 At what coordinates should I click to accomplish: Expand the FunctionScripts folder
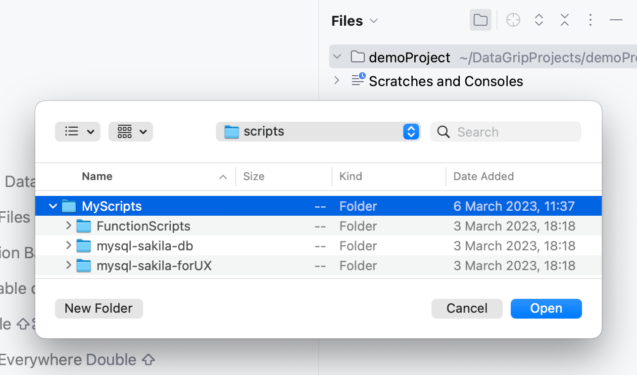click(x=68, y=226)
